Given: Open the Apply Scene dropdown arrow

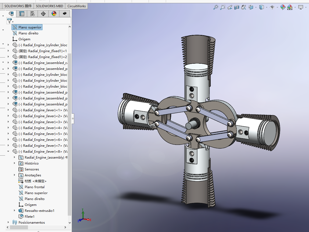Looking at the screenshot, I should tap(295, 8).
